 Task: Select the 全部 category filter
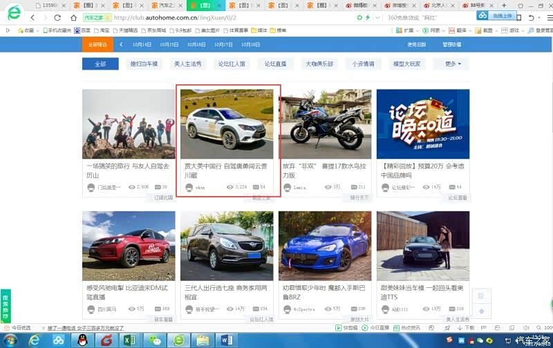tap(100, 64)
